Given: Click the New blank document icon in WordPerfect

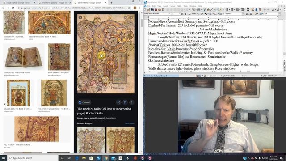Looking at the screenshot, I should (x=145, y=10).
